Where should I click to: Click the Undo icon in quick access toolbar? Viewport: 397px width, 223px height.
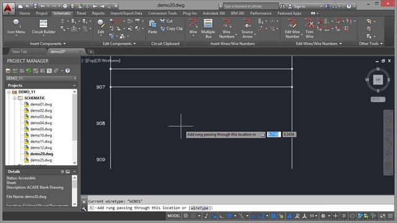coord(43,6)
